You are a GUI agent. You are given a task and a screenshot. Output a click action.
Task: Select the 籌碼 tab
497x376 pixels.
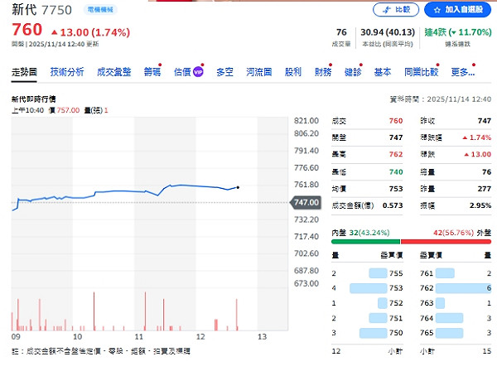pos(152,72)
